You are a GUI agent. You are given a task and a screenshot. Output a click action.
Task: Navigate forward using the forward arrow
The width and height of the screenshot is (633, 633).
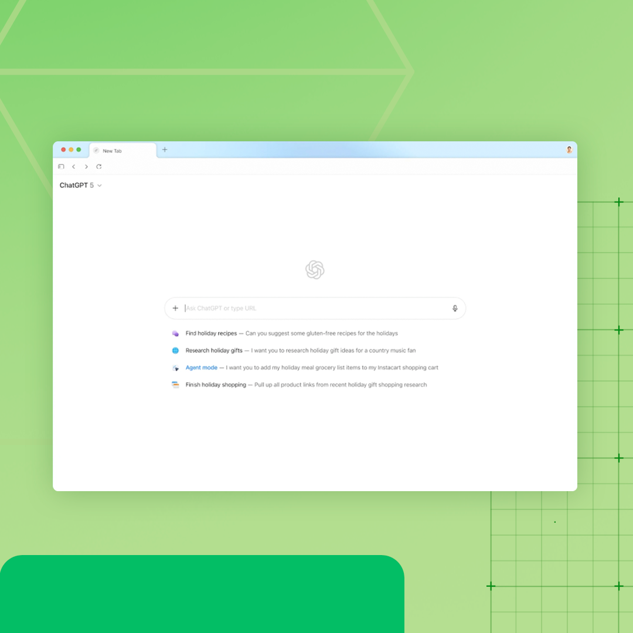(x=86, y=166)
